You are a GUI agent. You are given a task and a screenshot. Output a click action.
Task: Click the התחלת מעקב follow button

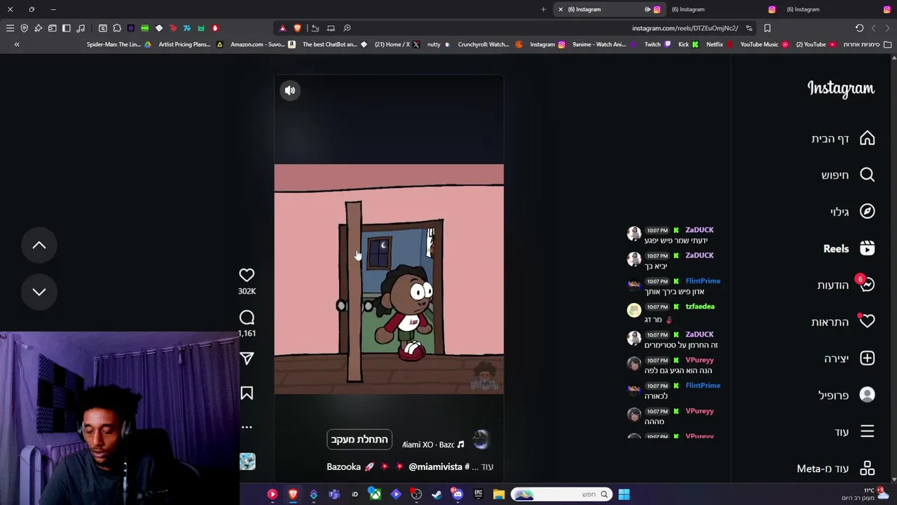[x=360, y=440]
